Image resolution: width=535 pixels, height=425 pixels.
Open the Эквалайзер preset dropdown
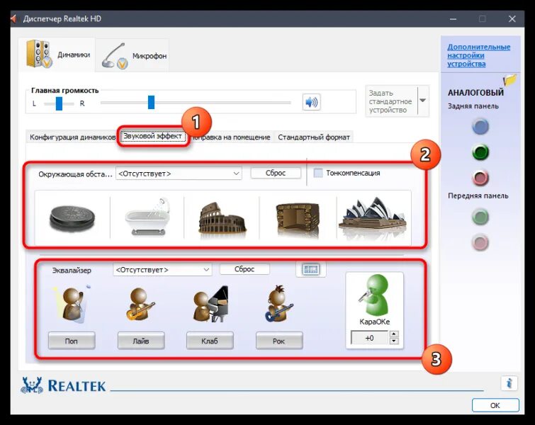pos(162,270)
